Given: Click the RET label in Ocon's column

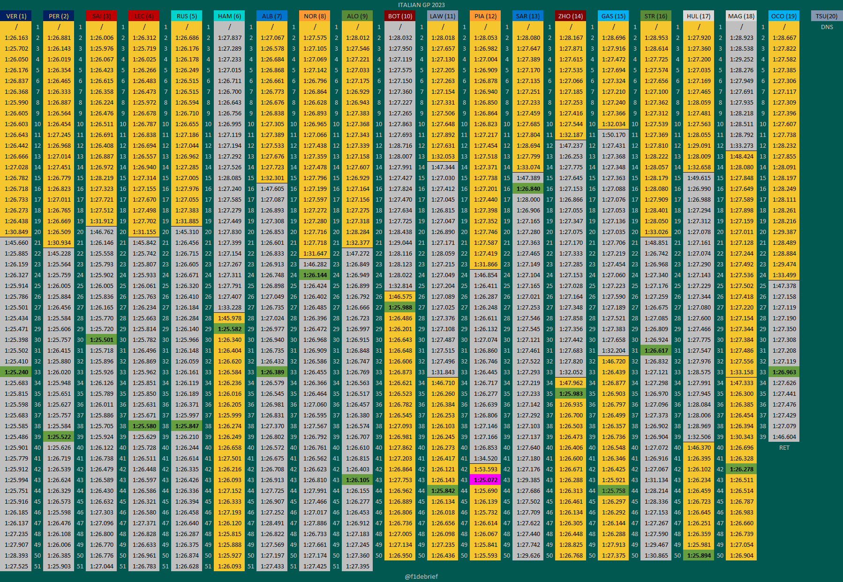Looking at the screenshot, I should [784, 447].
